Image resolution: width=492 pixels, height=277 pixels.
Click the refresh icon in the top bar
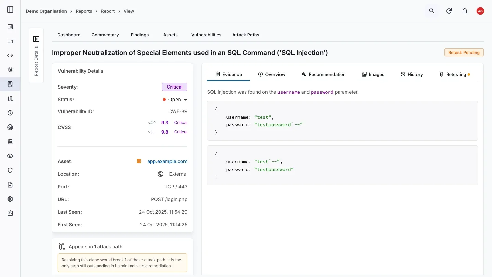tap(449, 11)
